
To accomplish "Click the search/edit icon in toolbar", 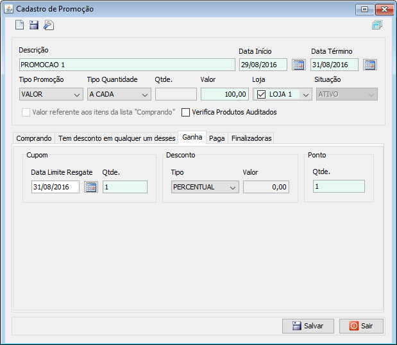I will pos(49,26).
